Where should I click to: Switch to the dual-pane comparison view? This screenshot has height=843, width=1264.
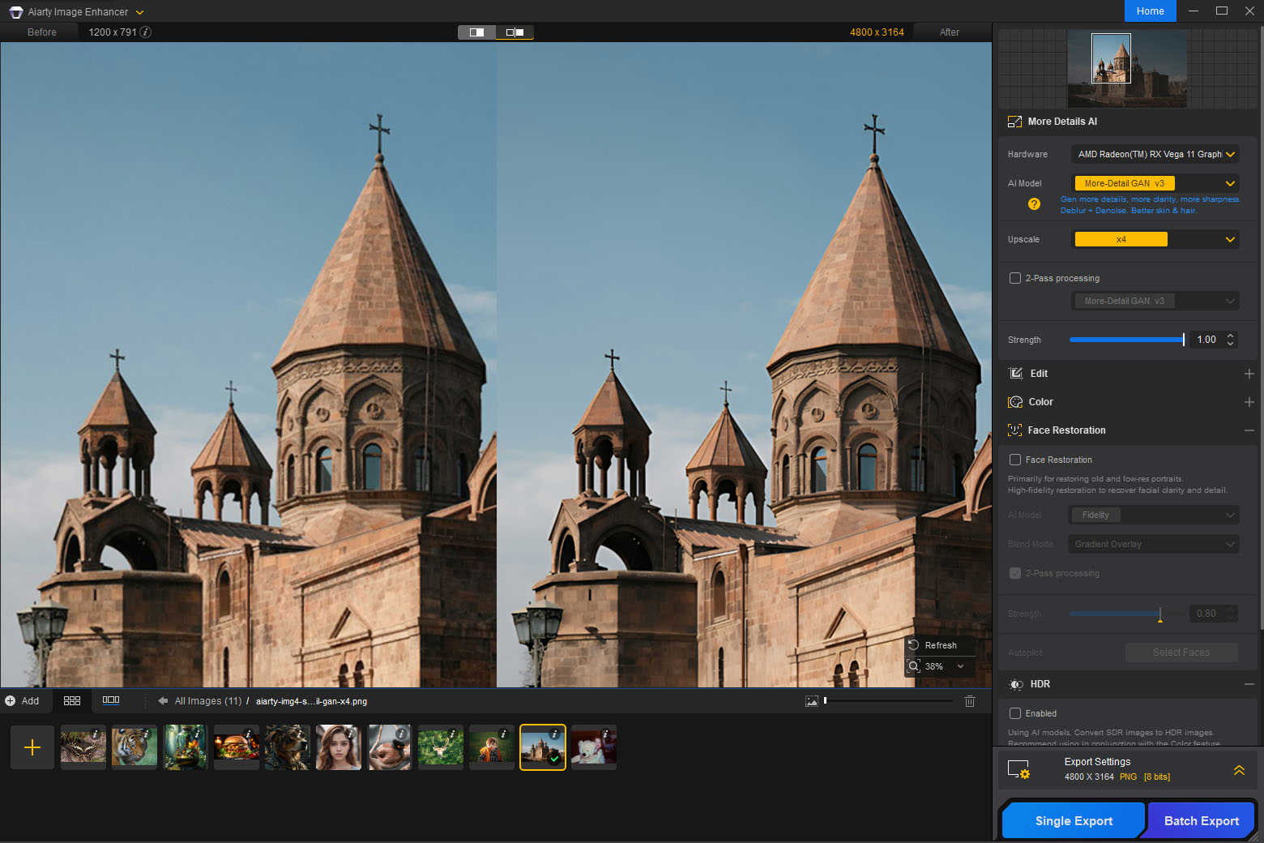tap(515, 32)
